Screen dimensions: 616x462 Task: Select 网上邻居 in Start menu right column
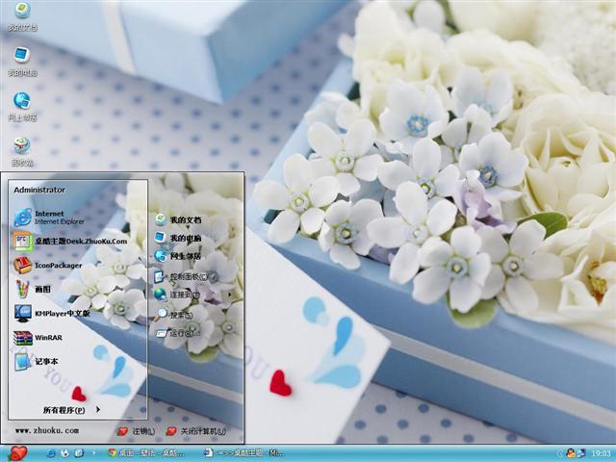[x=177, y=256]
